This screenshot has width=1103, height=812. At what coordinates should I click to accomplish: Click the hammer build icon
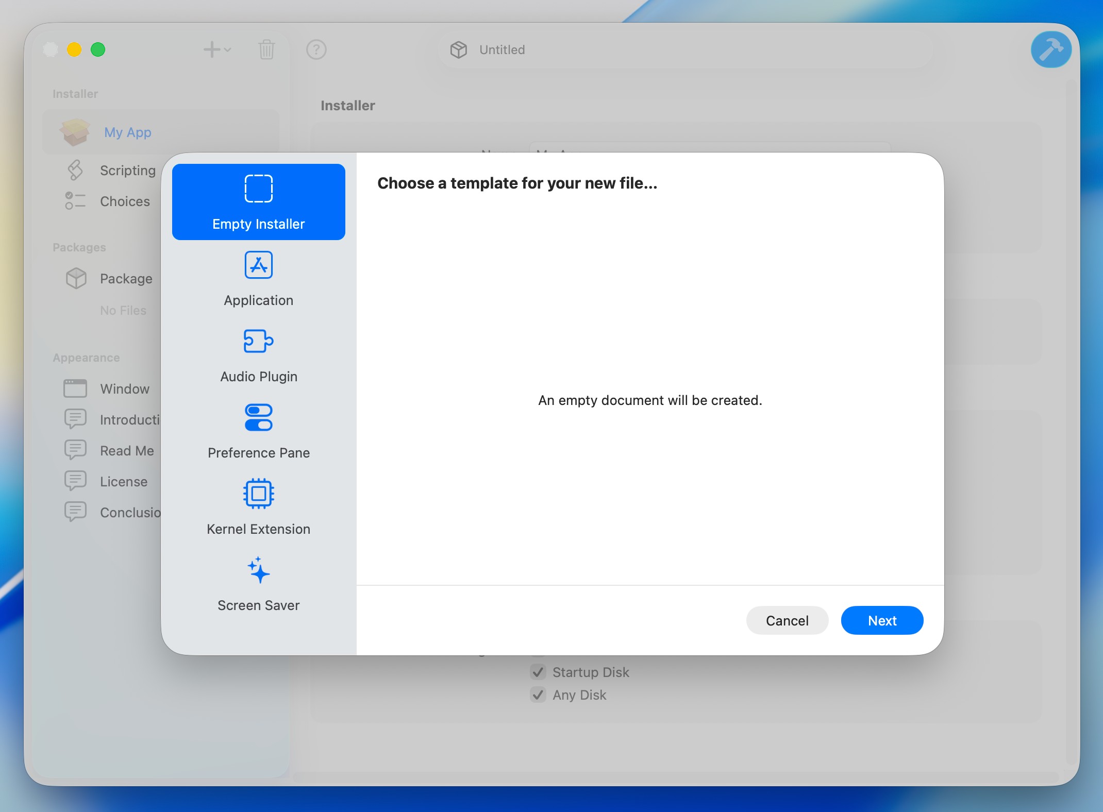click(1050, 50)
